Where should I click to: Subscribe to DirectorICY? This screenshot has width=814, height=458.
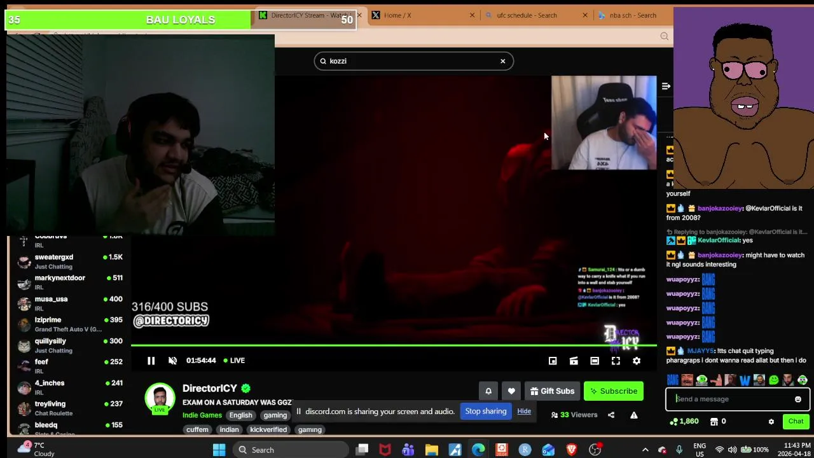pyautogui.click(x=614, y=391)
